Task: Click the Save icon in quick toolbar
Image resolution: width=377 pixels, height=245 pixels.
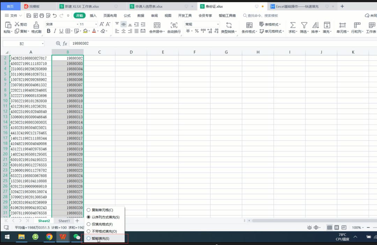Action: (29, 16)
